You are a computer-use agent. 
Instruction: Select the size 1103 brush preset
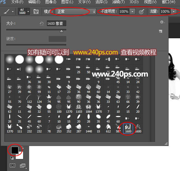79,109
